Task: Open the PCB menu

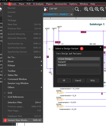Action: click(29, 4)
